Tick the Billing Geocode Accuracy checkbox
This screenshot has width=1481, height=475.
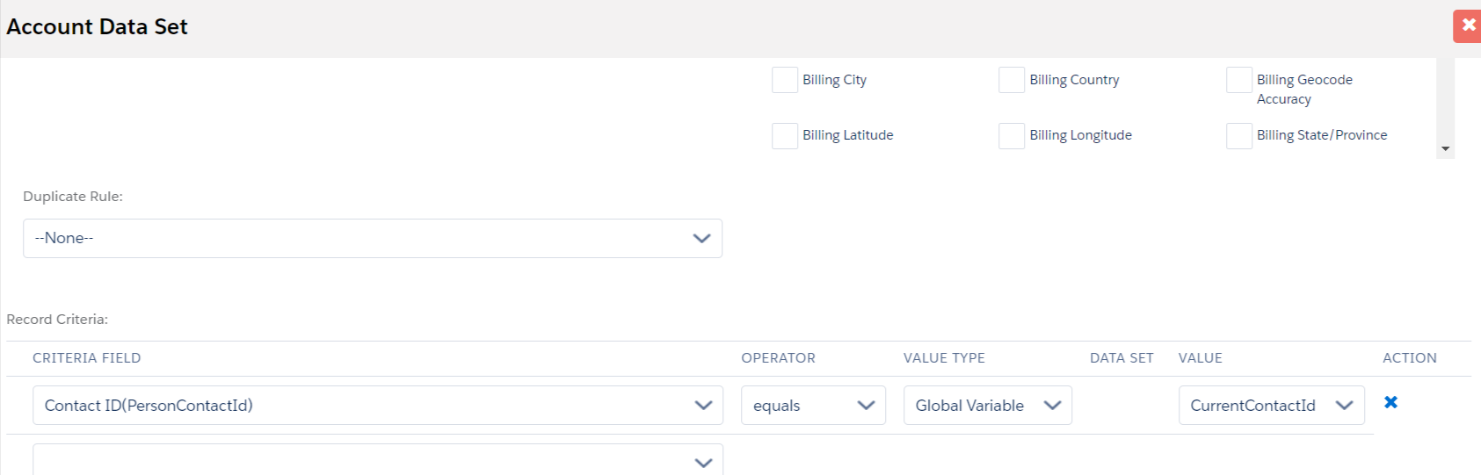(1239, 80)
